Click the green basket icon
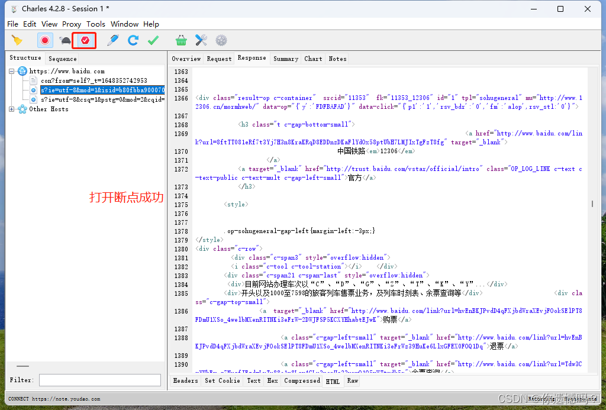Viewport: 606px width, 410px height. (181, 40)
